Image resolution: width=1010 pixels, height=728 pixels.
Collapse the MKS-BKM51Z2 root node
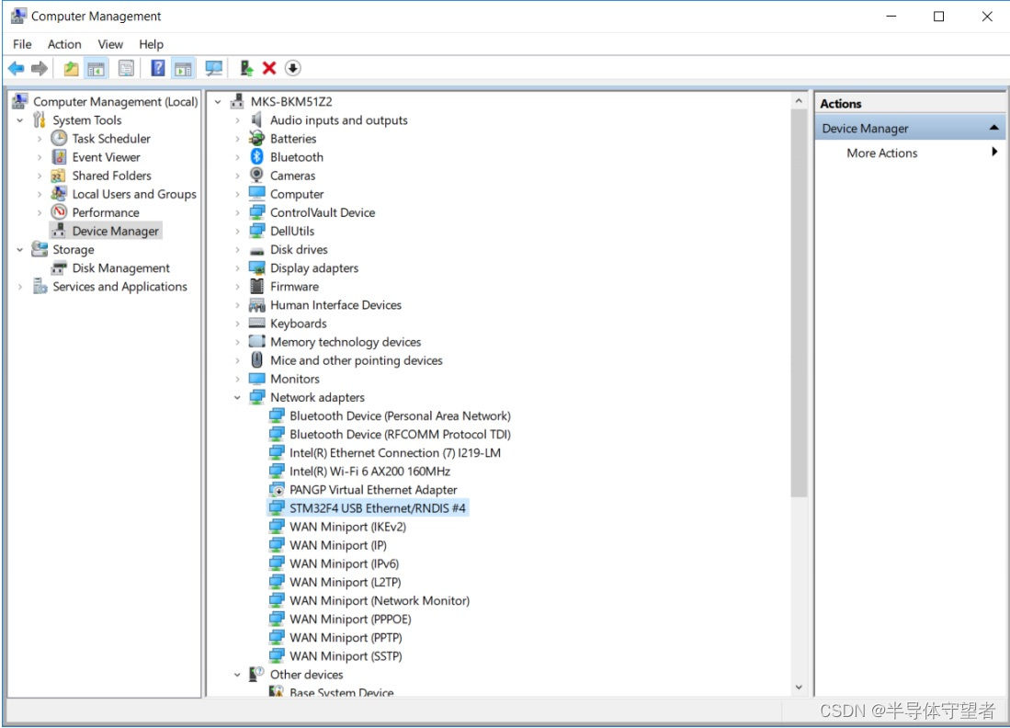[218, 102]
